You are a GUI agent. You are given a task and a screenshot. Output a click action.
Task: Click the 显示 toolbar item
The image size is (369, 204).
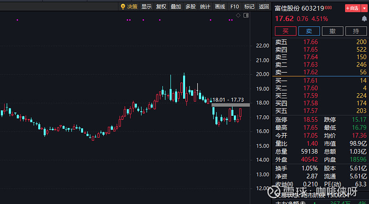pyautogui.click(x=146, y=6)
